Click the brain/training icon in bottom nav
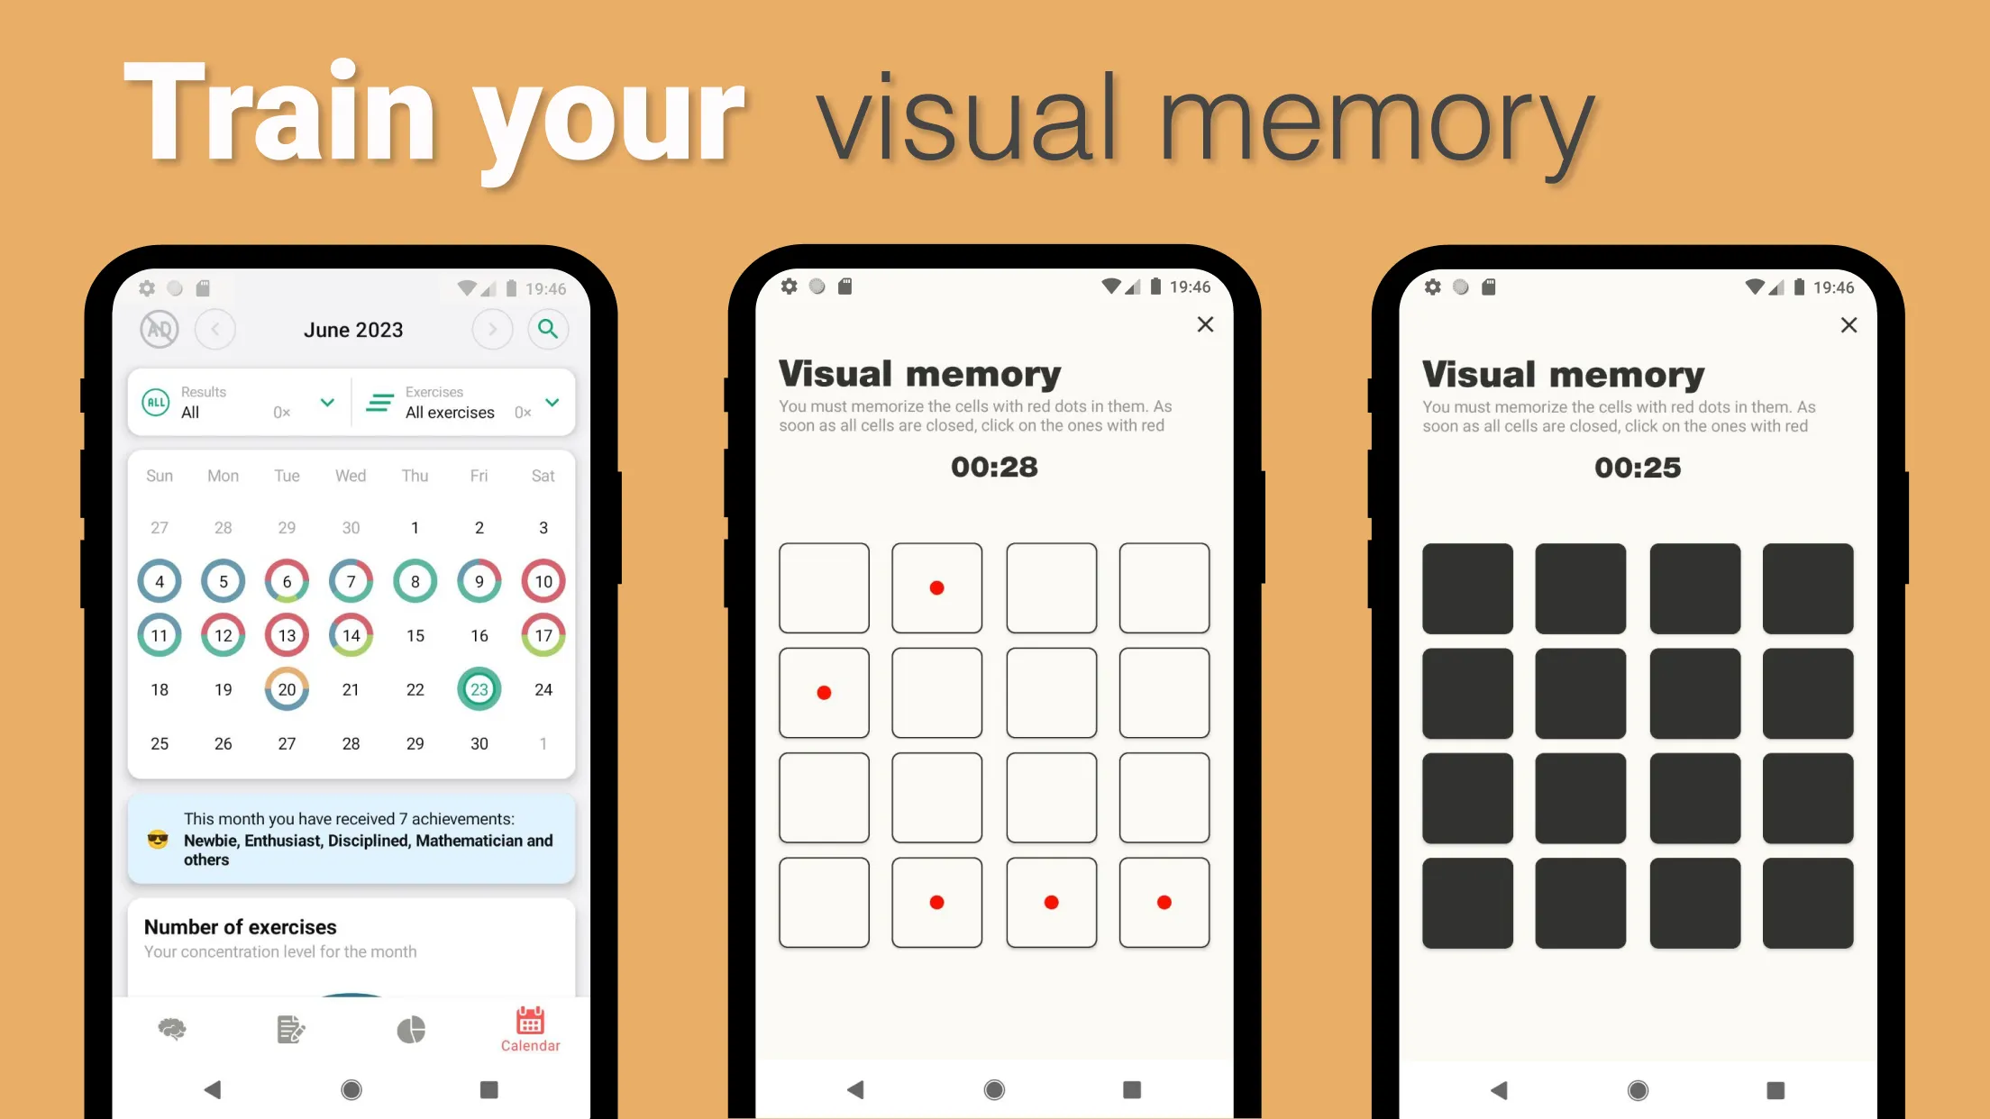 172,1027
